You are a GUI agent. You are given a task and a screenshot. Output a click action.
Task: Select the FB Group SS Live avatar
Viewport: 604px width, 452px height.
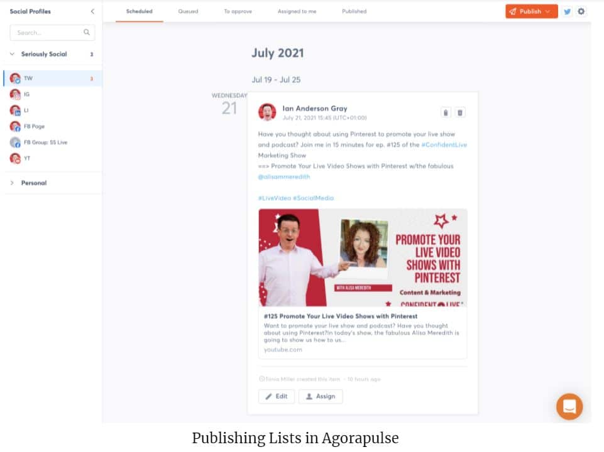click(15, 143)
